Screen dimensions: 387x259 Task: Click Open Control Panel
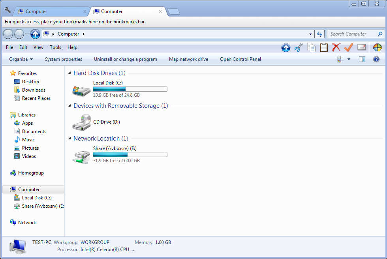(x=240, y=59)
